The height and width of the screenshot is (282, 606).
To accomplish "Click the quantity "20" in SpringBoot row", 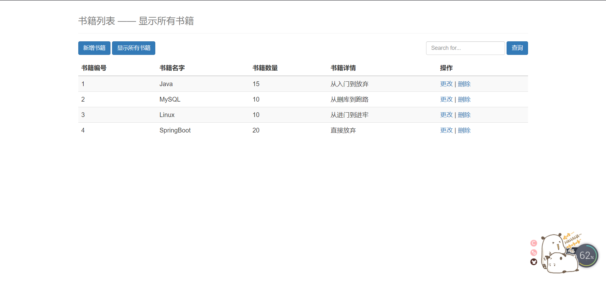I will 256,130.
